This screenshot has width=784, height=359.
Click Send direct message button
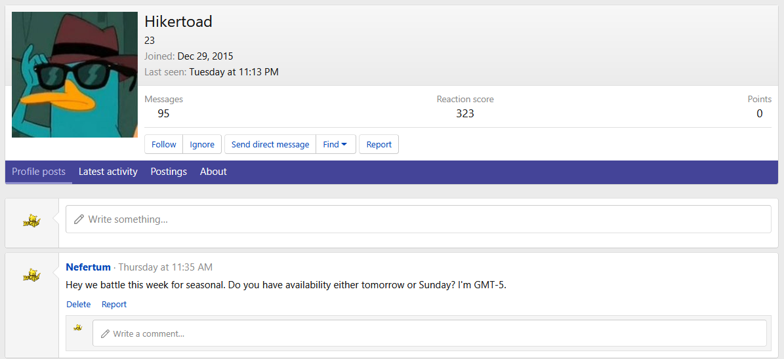(x=270, y=145)
